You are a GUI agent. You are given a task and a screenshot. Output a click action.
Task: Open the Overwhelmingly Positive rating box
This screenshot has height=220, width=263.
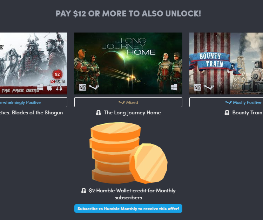(34, 102)
